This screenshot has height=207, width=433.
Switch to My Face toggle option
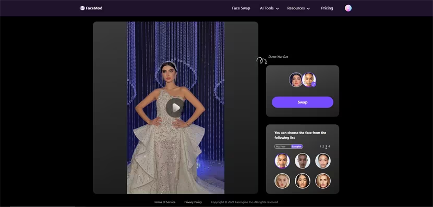[x=281, y=147]
